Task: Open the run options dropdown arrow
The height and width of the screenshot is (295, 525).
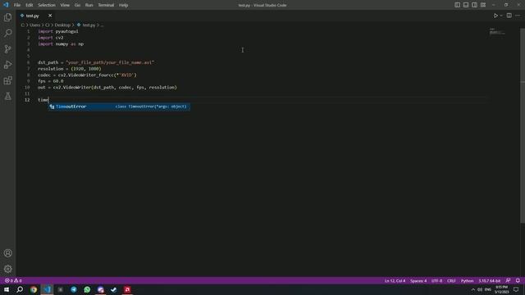Action: point(501,16)
